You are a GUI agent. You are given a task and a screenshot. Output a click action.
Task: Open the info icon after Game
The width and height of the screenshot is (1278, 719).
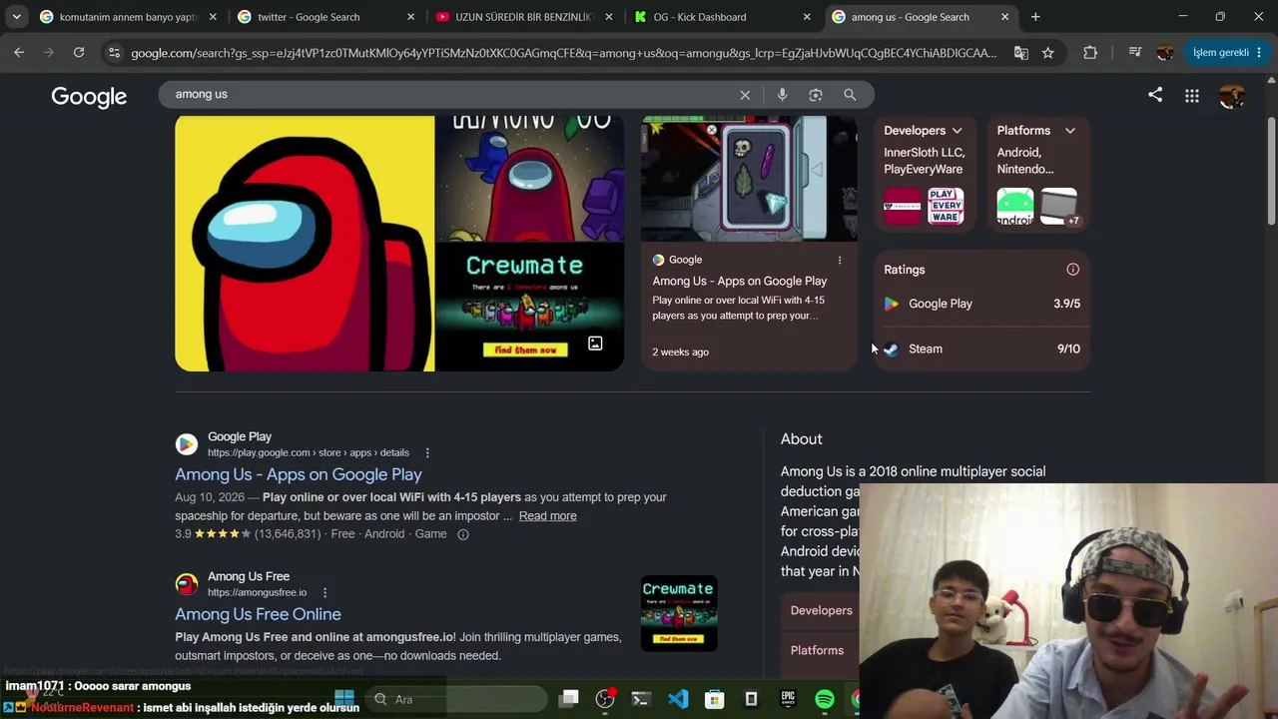click(x=463, y=535)
